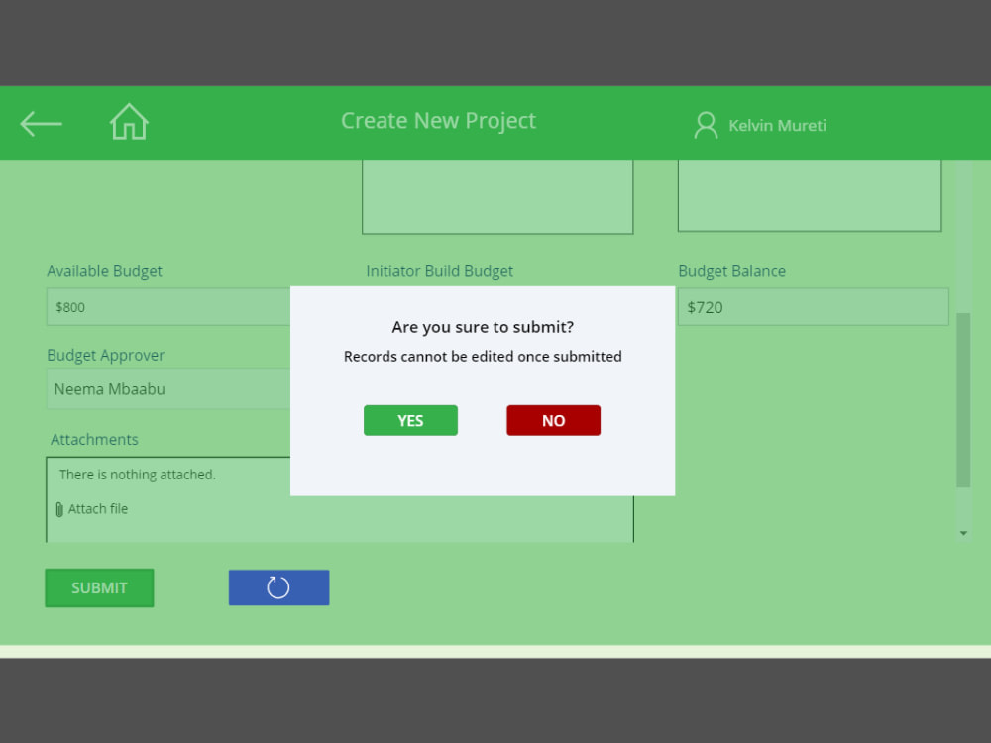Click the 'There is nothing attached' message
The width and height of the screenshot is (991, 743).
tap(137, 475)
